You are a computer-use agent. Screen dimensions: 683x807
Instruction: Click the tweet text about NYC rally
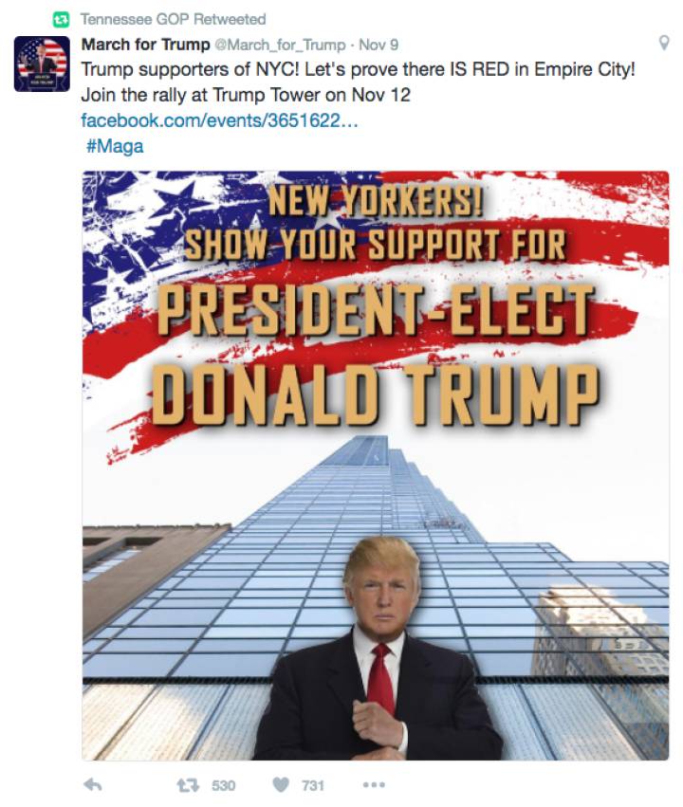(x=359, y=83)
